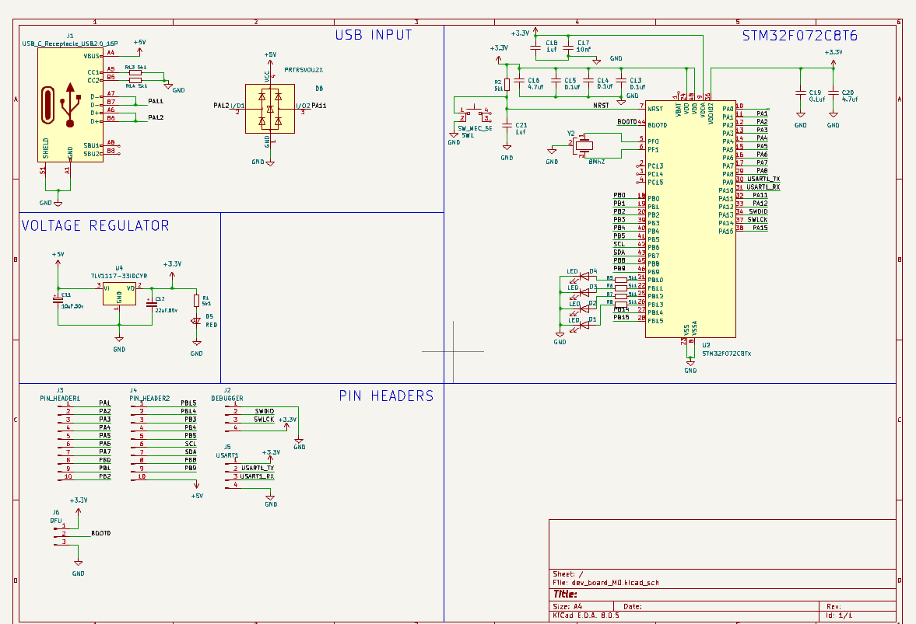Click the BOOT0 label next to the MCU

626,122
